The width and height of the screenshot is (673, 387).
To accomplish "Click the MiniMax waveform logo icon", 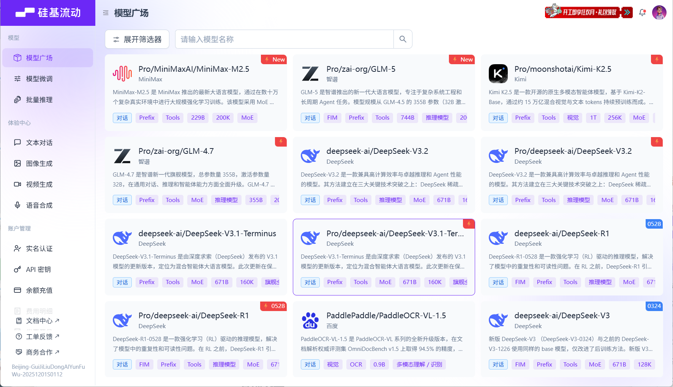I will 122,74.
